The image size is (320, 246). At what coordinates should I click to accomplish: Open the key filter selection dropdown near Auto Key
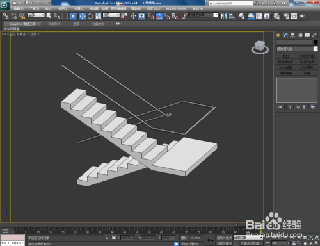[x=248, y=238]
